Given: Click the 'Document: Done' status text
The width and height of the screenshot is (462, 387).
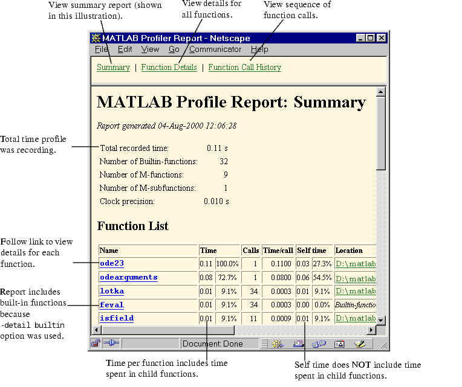Looking at the screenshot, I should [x=212, y=344].
